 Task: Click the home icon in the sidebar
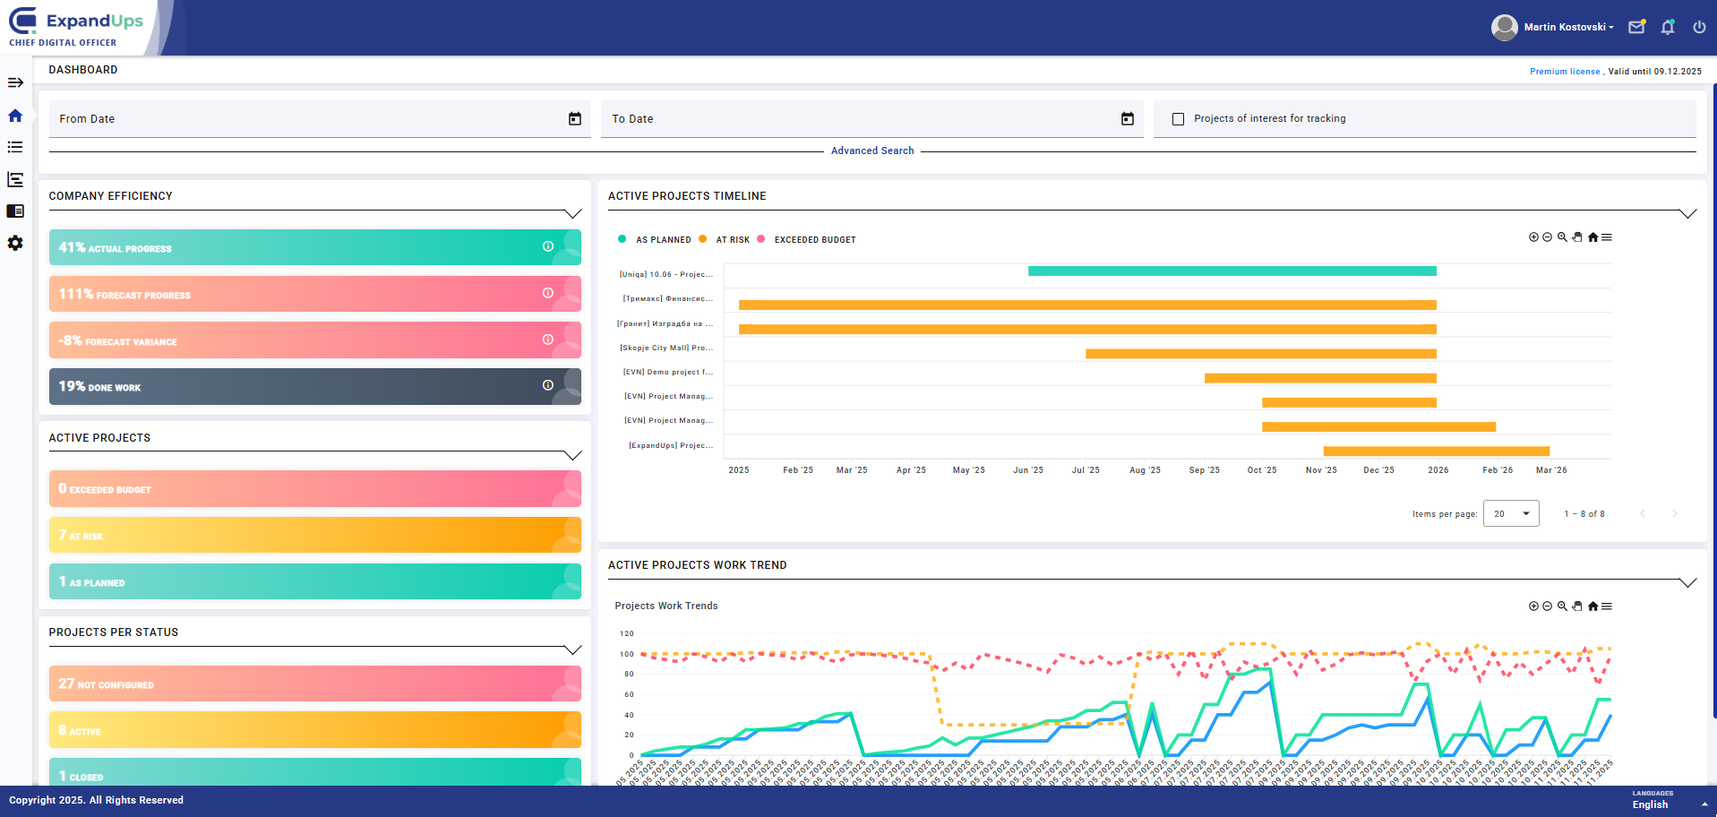click(15, 116)
